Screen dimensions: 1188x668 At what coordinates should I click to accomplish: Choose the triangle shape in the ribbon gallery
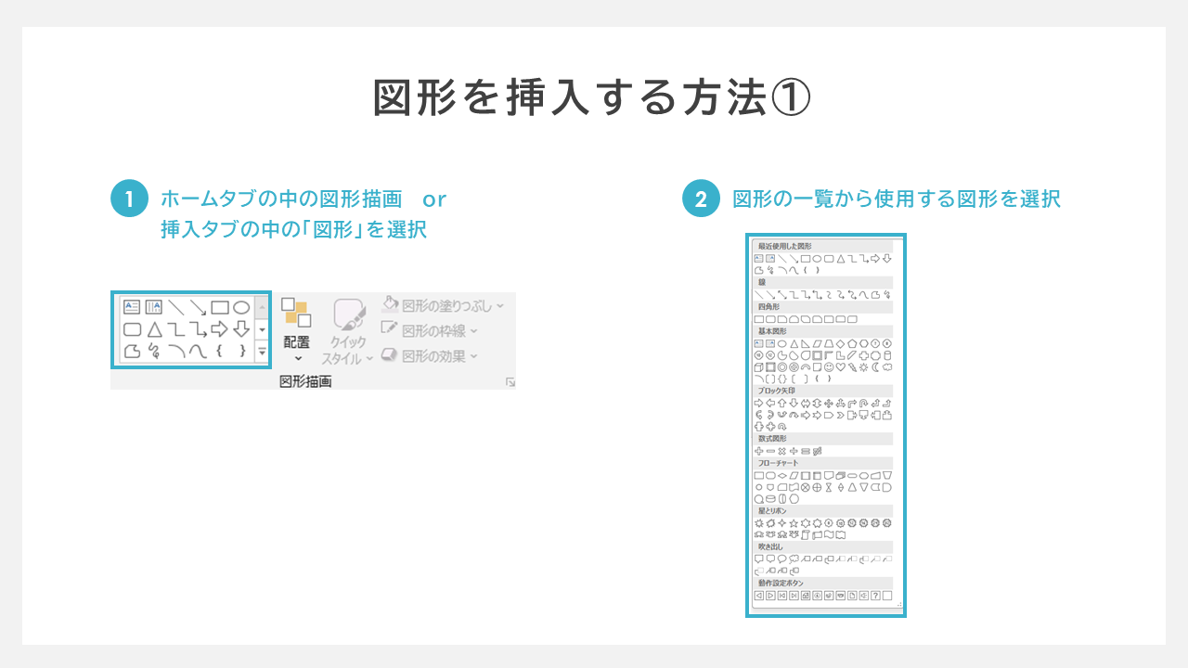pyautogui.click(x=154, y=329)
